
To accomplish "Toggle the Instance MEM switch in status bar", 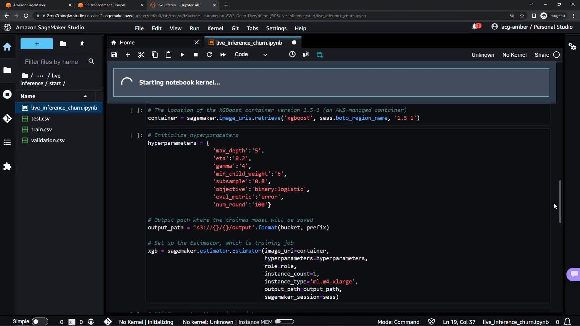I will [284, 322].
